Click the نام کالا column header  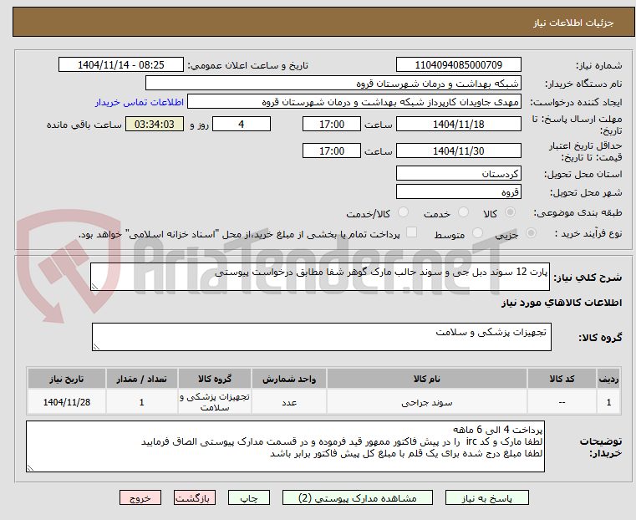[427, 379]
